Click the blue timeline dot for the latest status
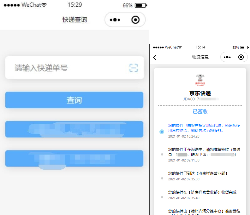 [162, 132]
